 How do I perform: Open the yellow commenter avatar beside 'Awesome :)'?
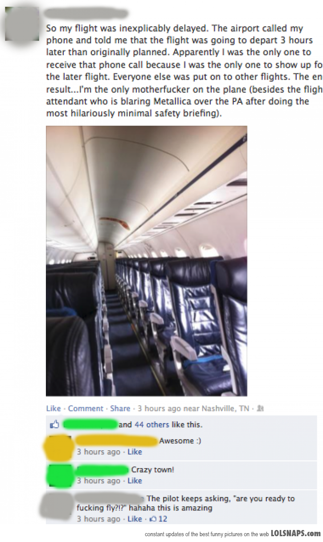click(x=59, y=448)
